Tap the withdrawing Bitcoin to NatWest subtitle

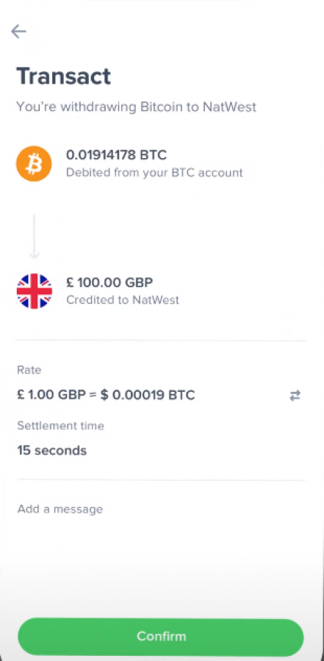coord(137,107)
